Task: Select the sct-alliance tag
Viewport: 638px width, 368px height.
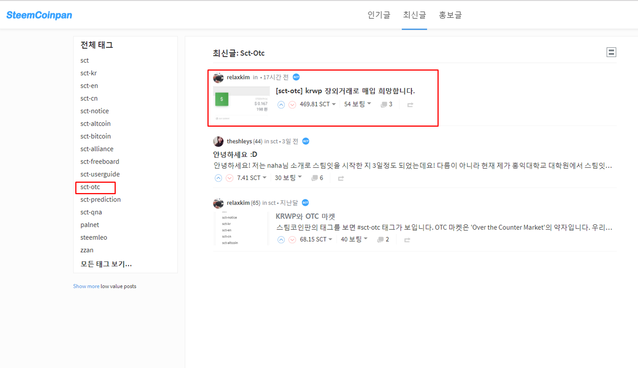Action: [x=97, y=149]
